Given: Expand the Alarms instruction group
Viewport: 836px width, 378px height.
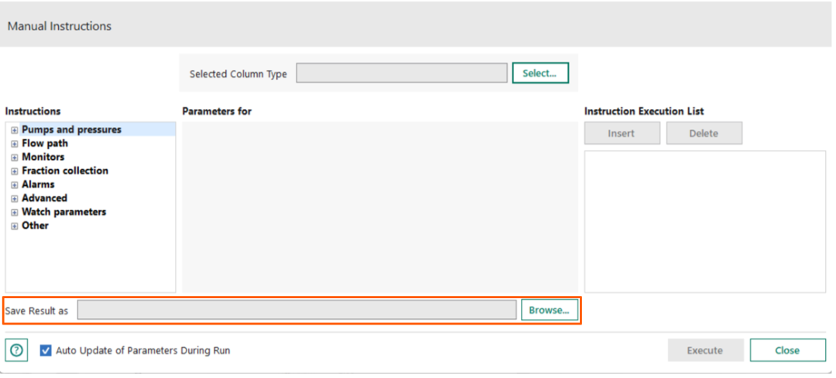Looking at the screenshot, I should pyautogui.click(x=14, y=185).
